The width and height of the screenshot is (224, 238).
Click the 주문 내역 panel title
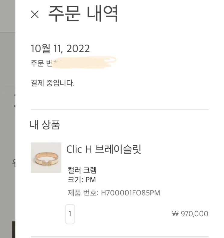pyautogui.click(x=83, y=14)
